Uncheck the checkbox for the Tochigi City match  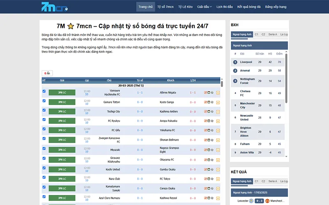point(44,110)
